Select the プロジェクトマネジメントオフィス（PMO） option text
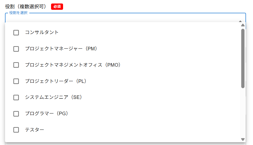The height and width of the screenshot is (145, 253). tap(73, 65)
